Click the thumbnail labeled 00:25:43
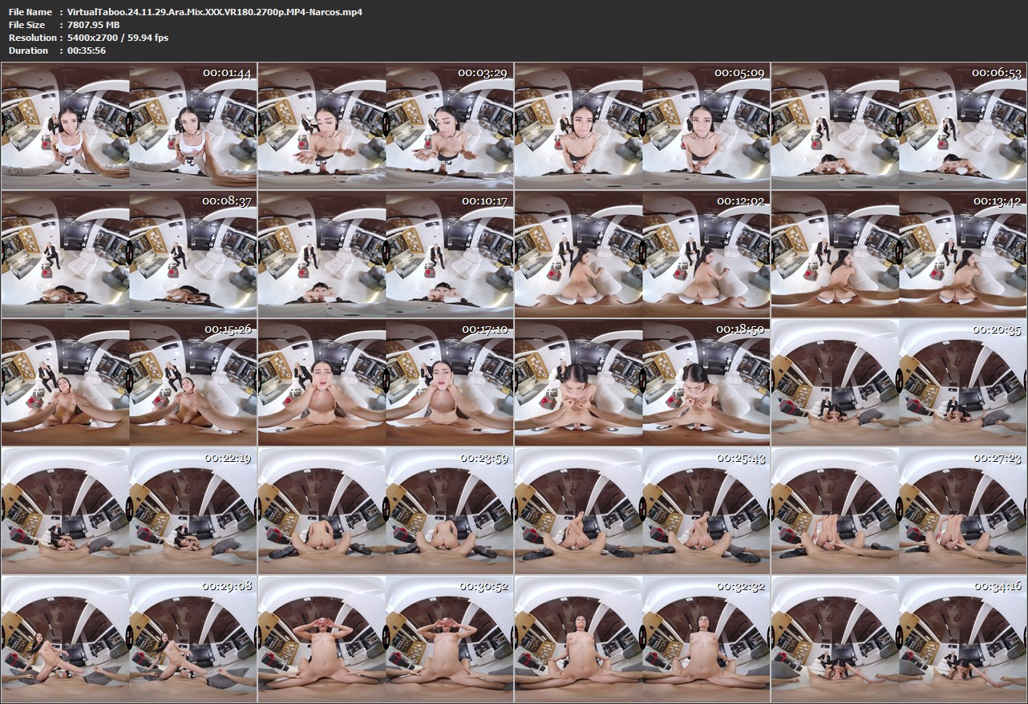 (642, 511)
